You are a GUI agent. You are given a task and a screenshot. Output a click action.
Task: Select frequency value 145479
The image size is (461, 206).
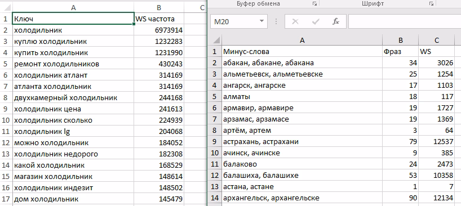pyautogui.click(x=159, y=199)
